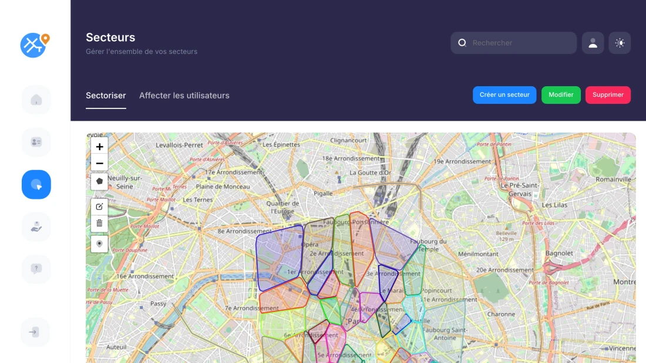Select the draw polygon tool

(x=99, y=181)
